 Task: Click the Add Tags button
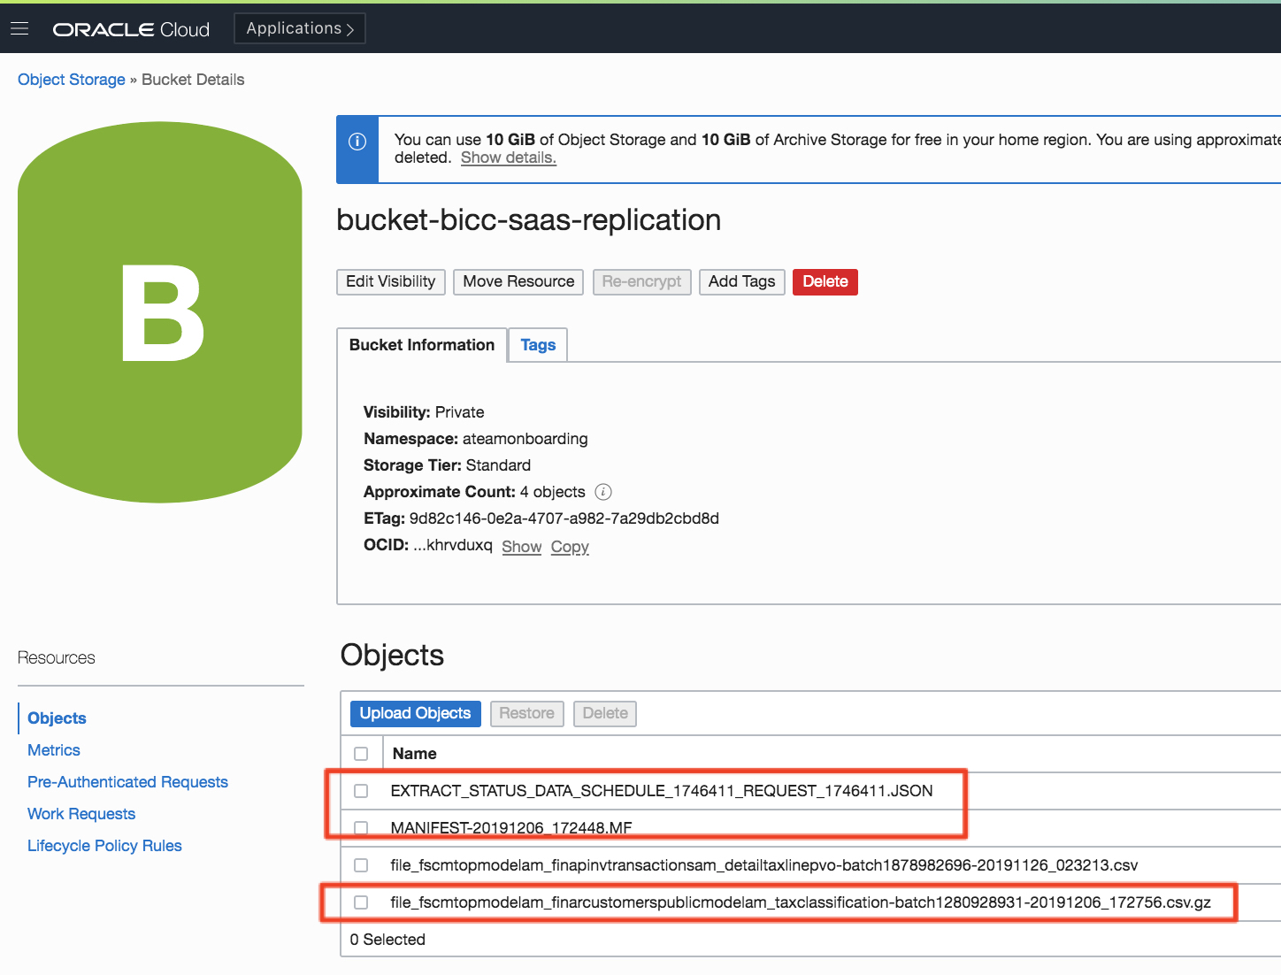(742, 281)
